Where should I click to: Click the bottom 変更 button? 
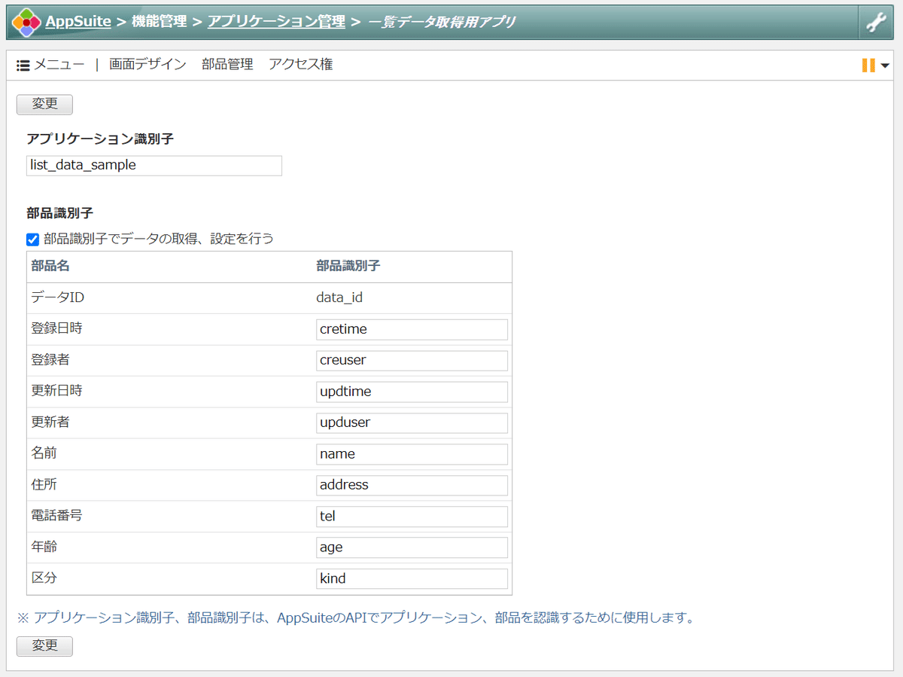tap(44, 646)
